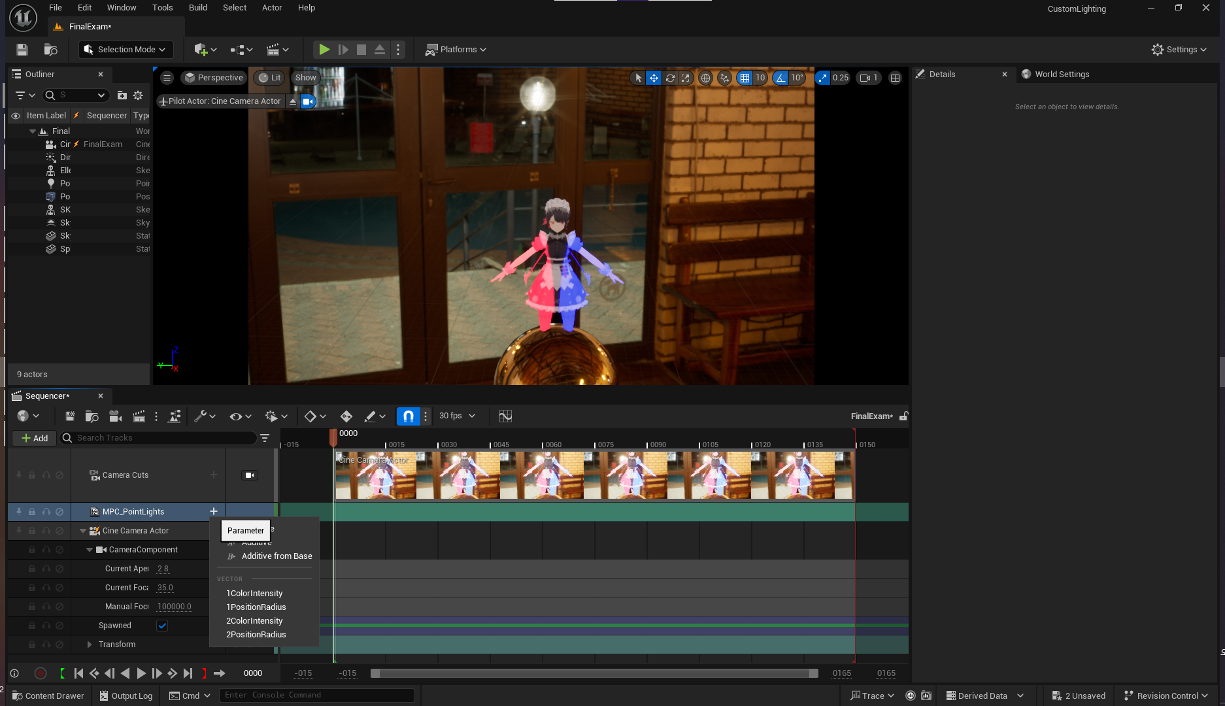Open the Platforms dropdown menu
Screen dimensions: 1225x706
pos(456,50)
